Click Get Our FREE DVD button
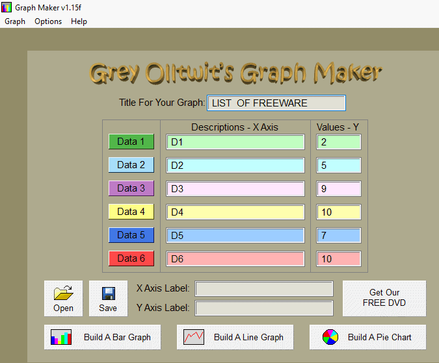This screenshot has height=363, width=439. coord(384,299)
